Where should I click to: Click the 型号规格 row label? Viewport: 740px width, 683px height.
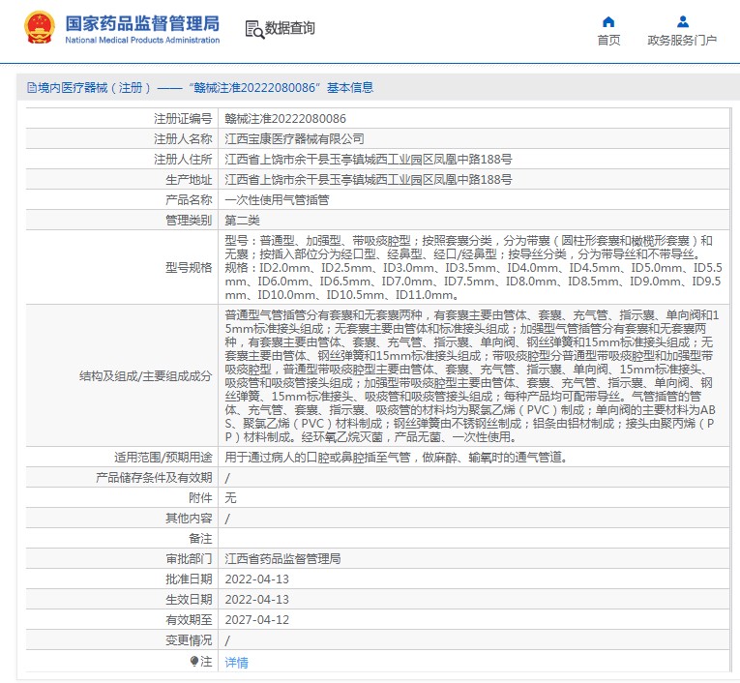pos(189,268)
